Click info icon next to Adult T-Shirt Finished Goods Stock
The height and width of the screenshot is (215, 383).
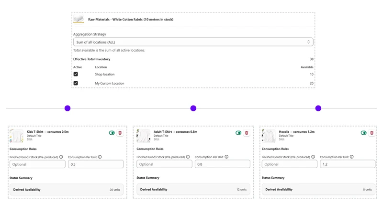coord(188,157)
